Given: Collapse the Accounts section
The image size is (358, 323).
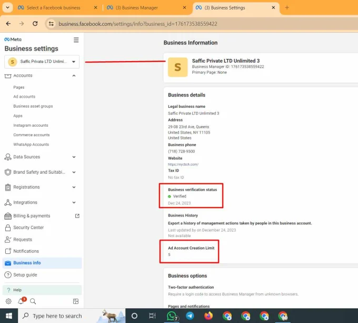Looking at the screenshot, I should (74, 75).
